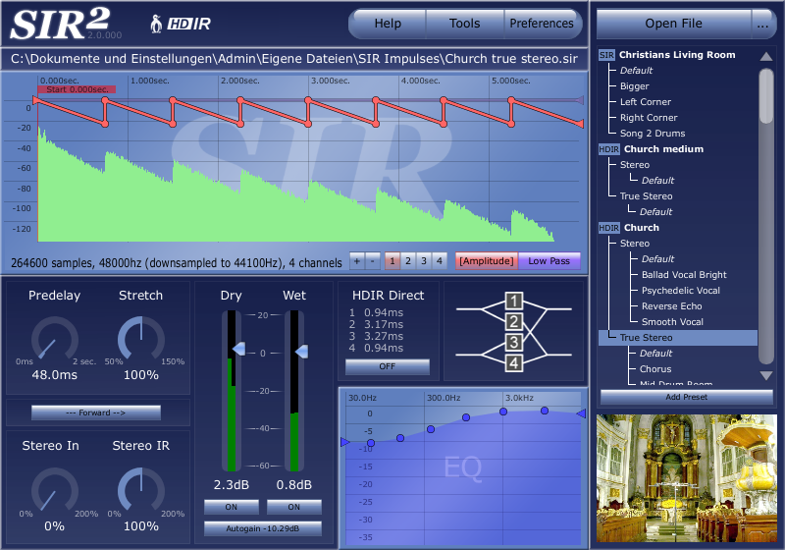785x550 pixels.
Task: Click the EQ point under 3.0kHz
Action: (503, 412)
